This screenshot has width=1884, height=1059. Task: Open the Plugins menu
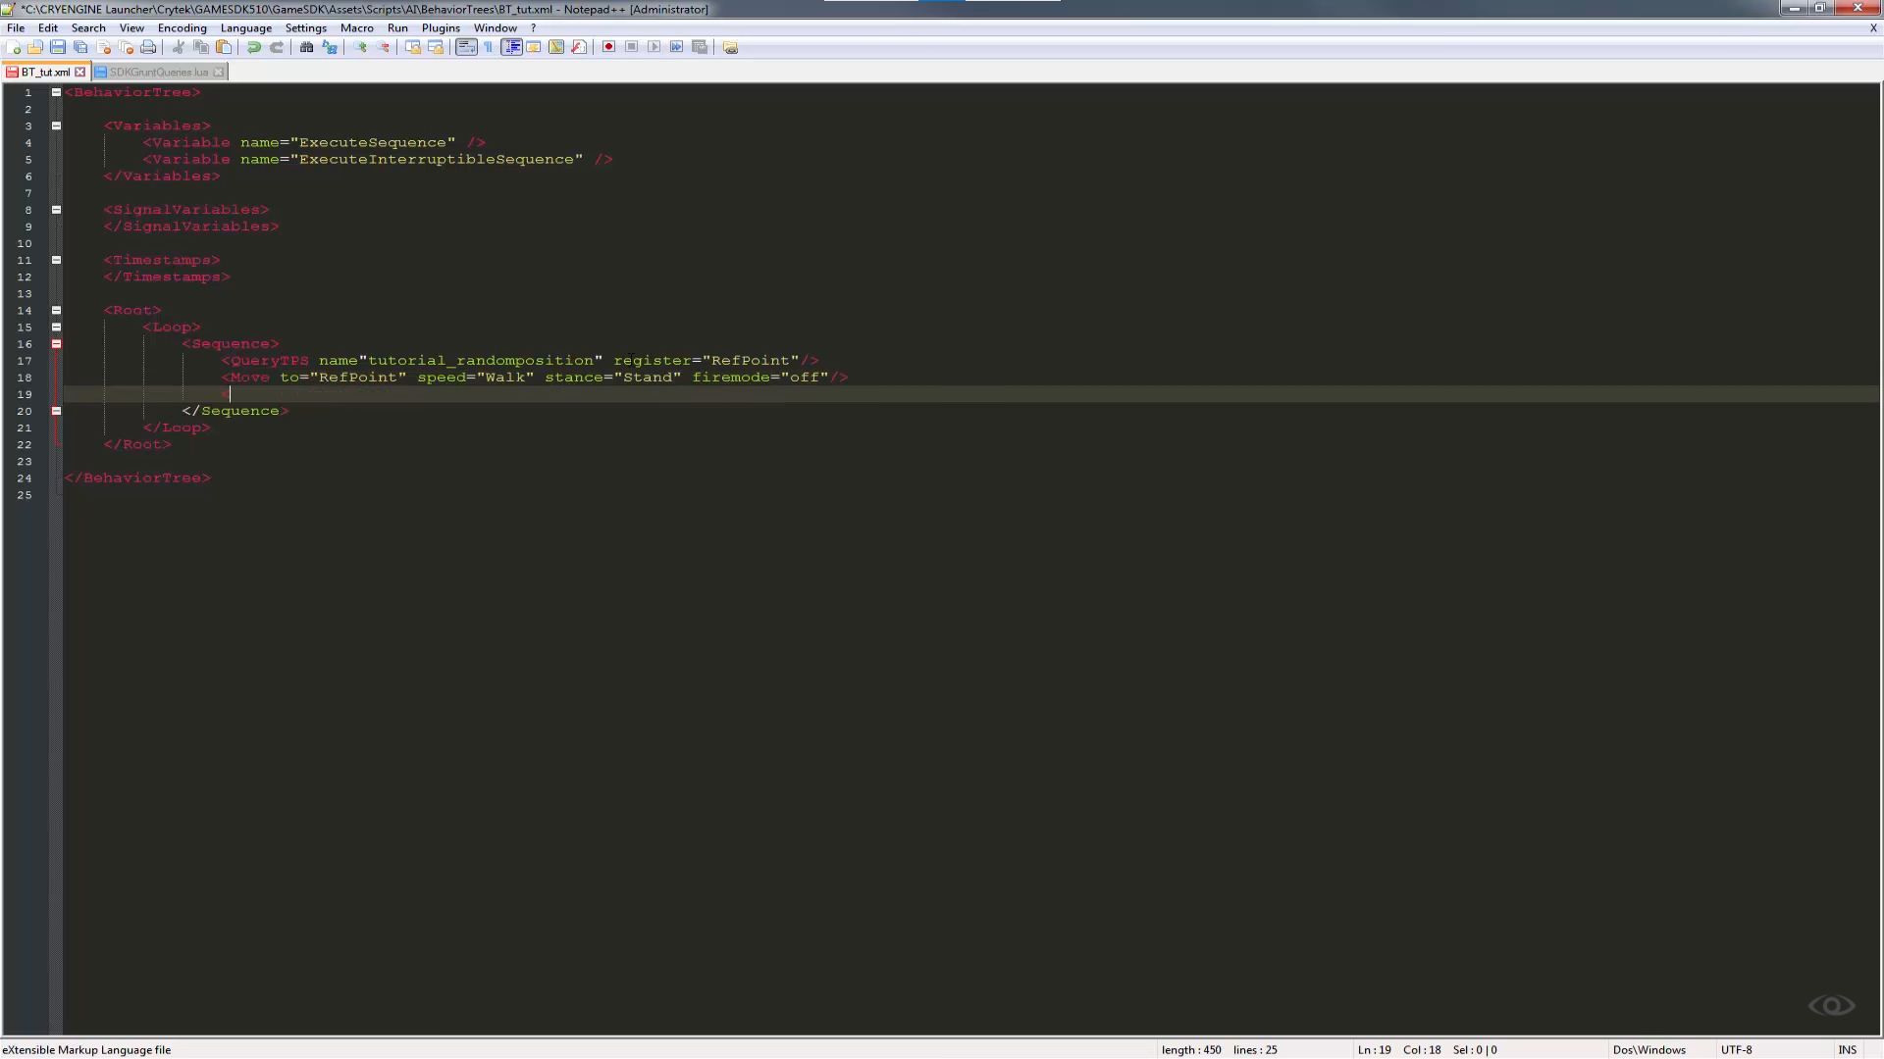(x=441, y=28)
